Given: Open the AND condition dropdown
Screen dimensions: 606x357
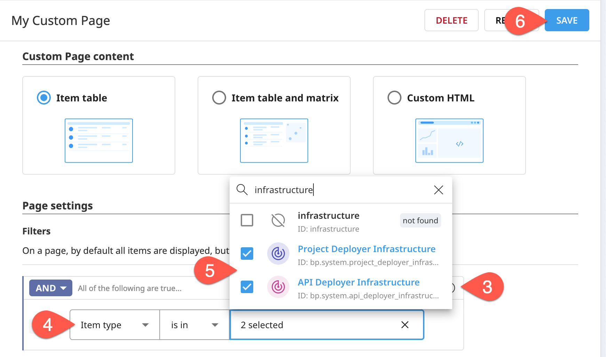Looking at the screenshot, I should [x=50, y=288].
